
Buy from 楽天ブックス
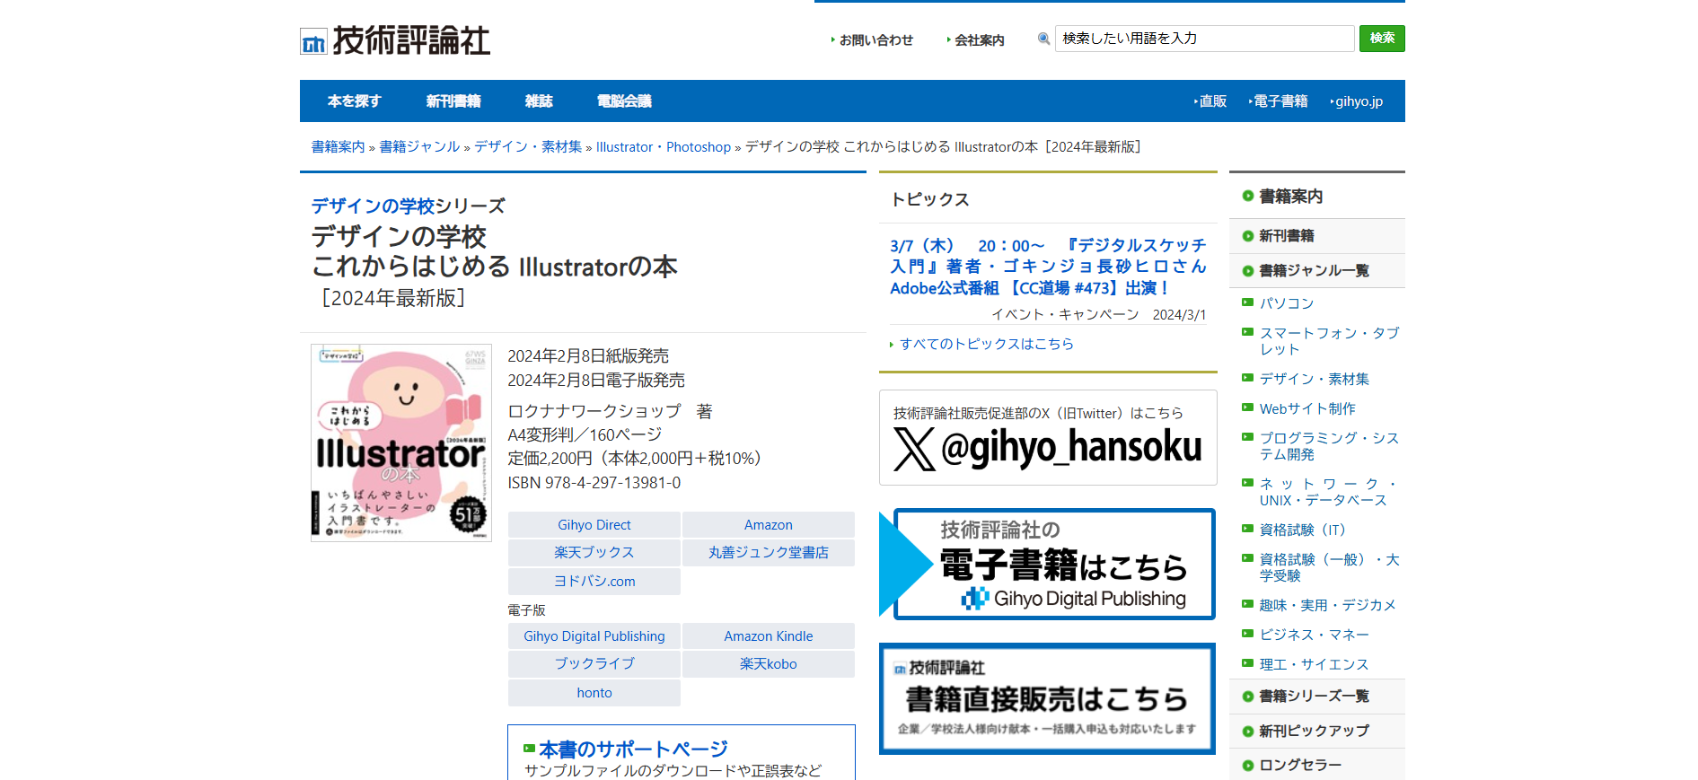(x=594, y=553)
